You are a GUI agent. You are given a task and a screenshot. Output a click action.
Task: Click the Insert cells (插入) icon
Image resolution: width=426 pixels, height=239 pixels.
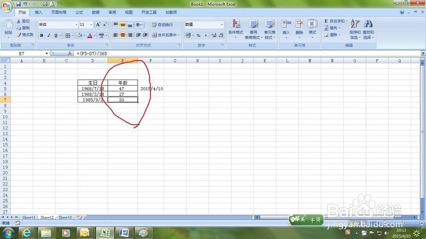pyautogui.click(x=286, y=23)
